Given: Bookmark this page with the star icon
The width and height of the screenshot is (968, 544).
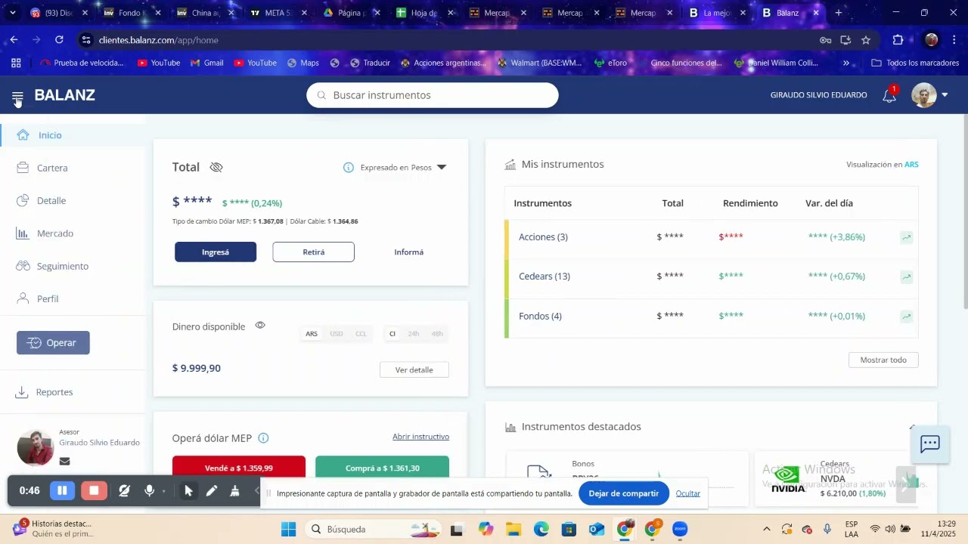Looking at the screenshot, I should coord(866,40).
